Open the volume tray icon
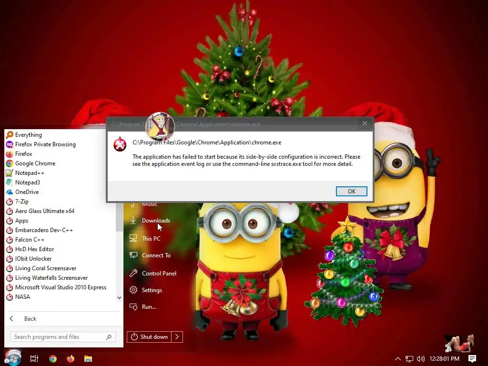This screenshot has height=366, width=488. [420, 359]
